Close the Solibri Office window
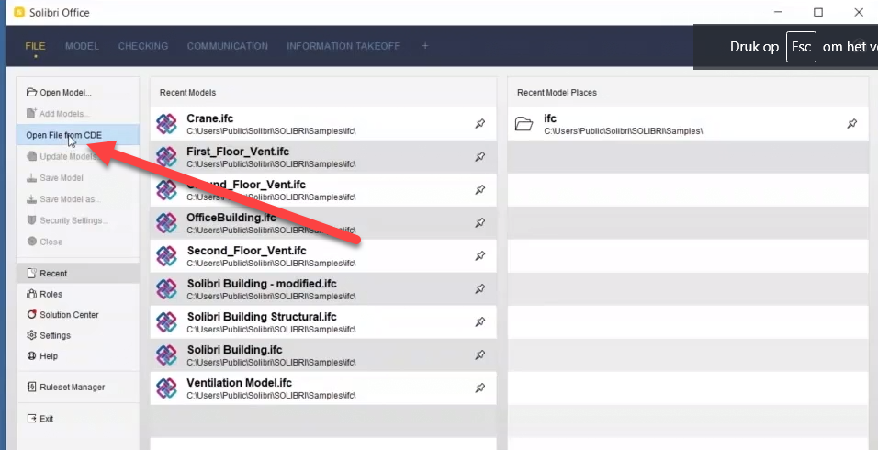The width and height of the screenshot is (878, 450). point(859,12)
